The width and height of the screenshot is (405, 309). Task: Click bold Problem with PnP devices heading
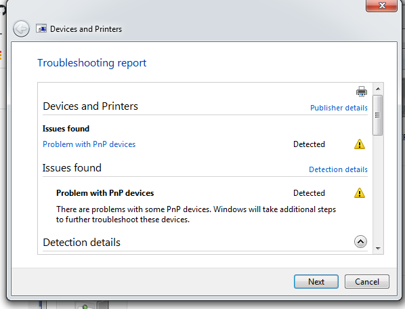tap(105, 193)
